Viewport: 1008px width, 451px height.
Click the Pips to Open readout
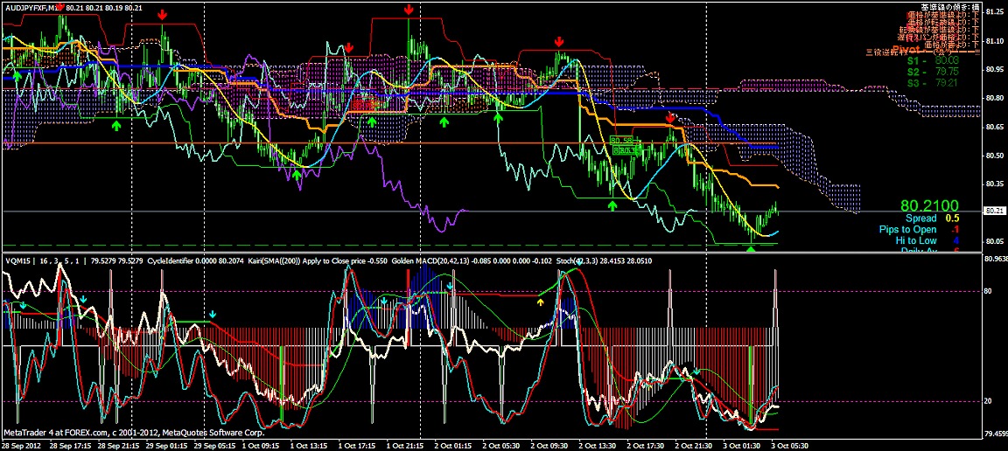(907, 229)
